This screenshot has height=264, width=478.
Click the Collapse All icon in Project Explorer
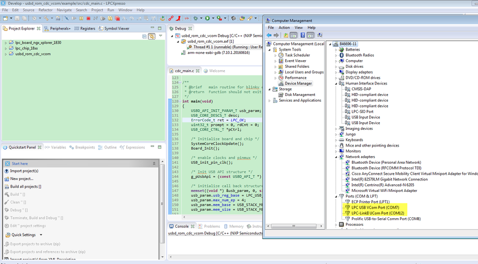point(145,36)
